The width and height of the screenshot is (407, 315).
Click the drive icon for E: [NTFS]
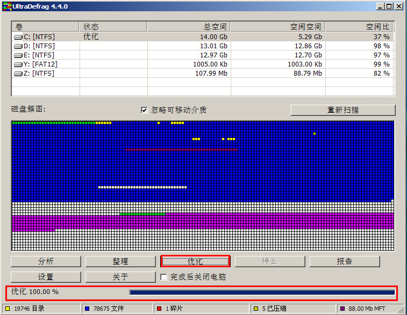pos(18,55)
